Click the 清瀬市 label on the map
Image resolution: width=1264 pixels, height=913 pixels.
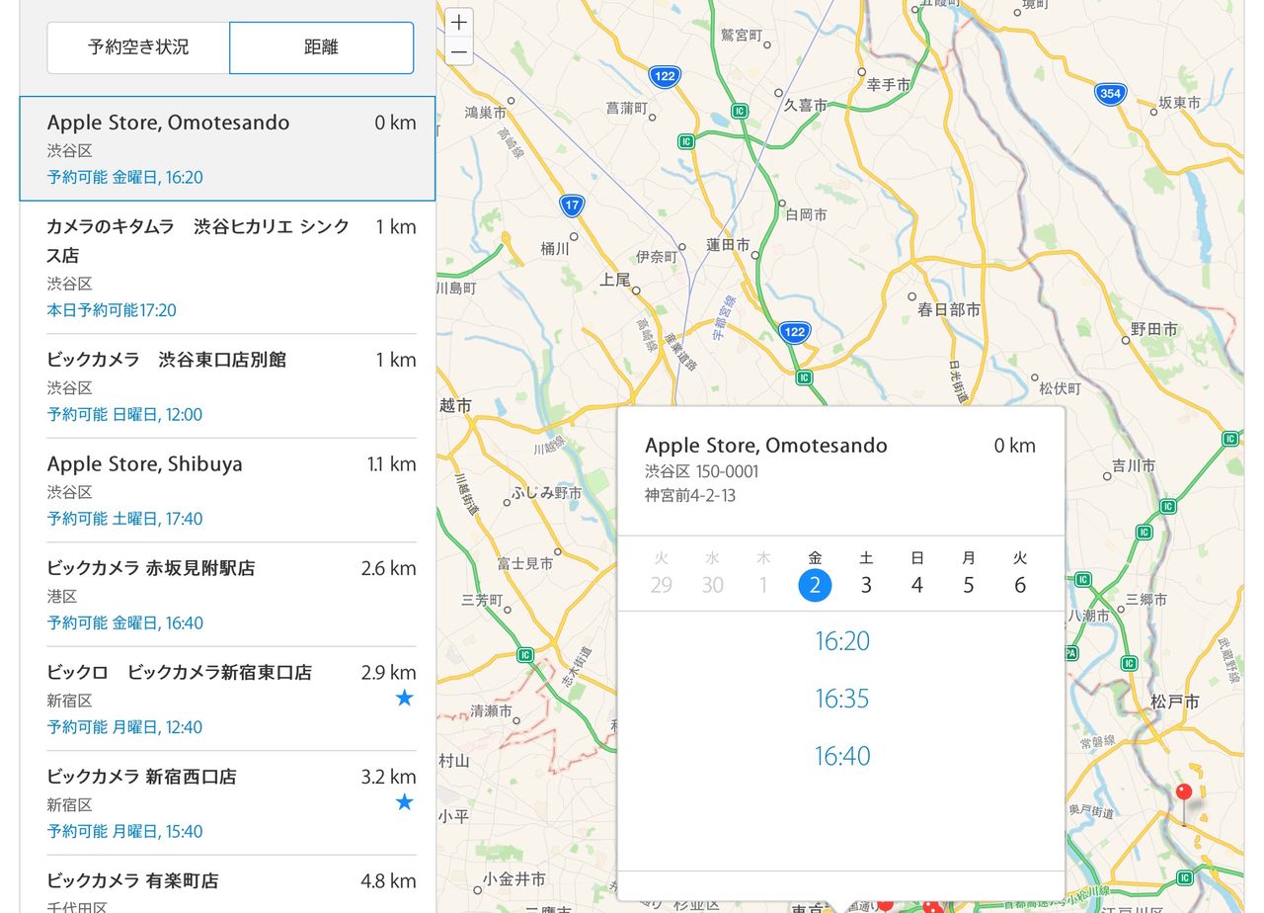[491, 711]
